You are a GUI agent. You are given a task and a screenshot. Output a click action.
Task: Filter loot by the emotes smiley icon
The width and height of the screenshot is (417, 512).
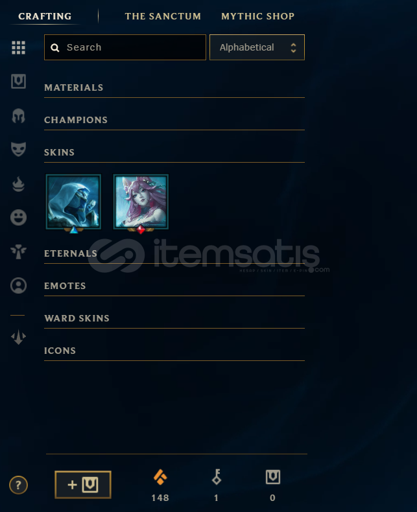(18, 217)
